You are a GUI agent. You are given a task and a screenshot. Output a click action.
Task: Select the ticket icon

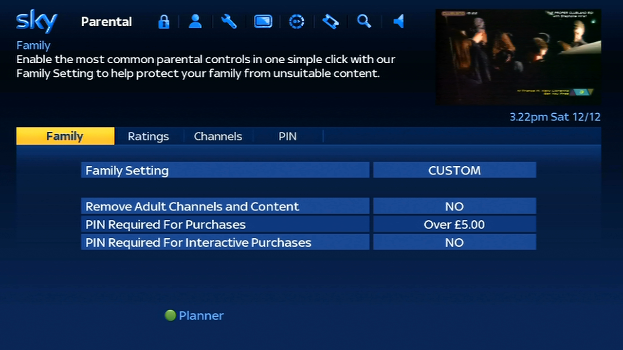(x=330, y=22)
